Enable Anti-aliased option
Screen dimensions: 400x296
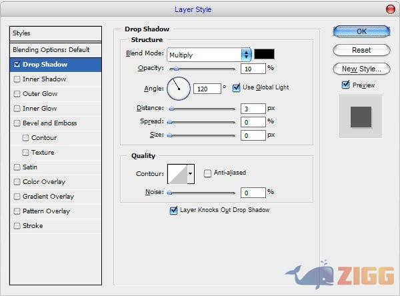(x=207, y=173)
